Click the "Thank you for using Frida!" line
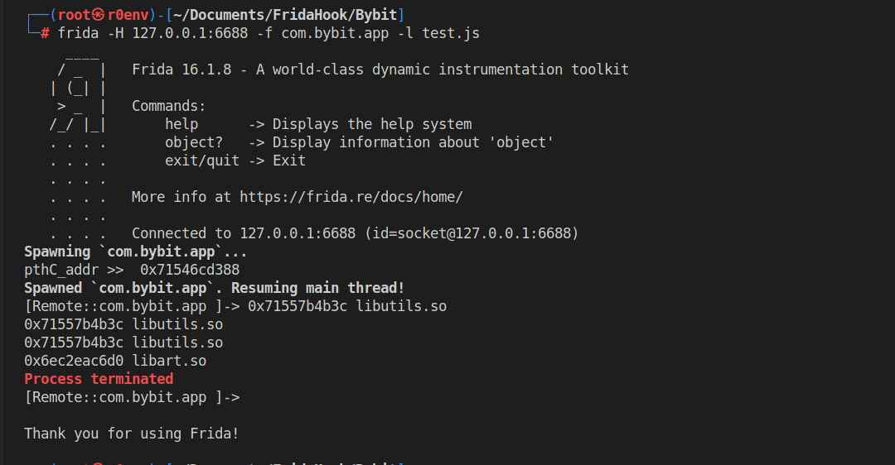 pyautogui.click(x=131, y=434)
